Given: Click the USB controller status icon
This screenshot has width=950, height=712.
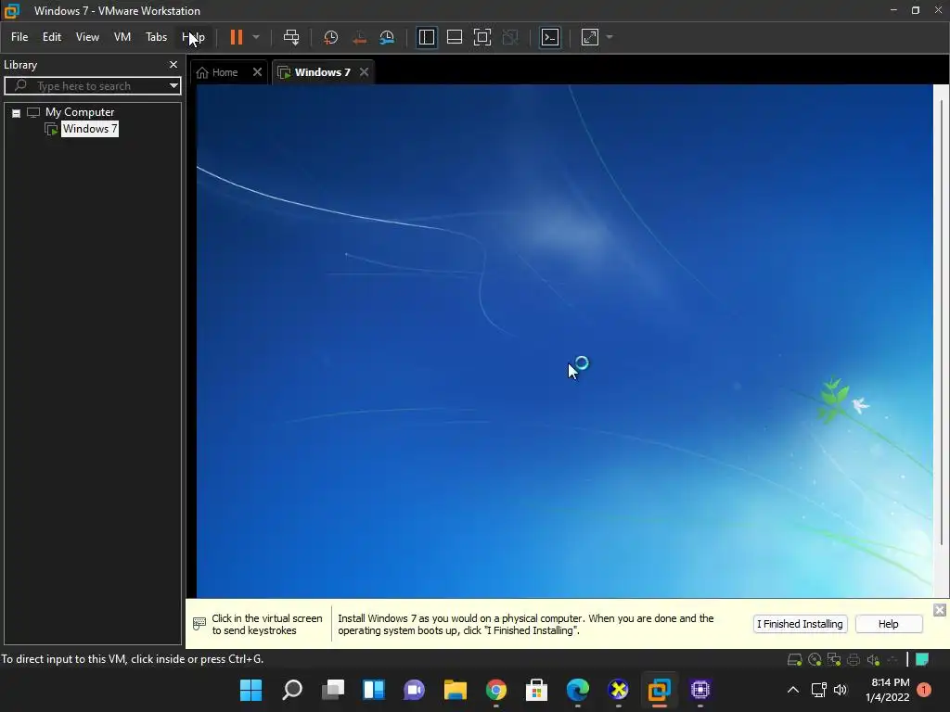Looking at the screenshot, I should (x=892, y=660).
